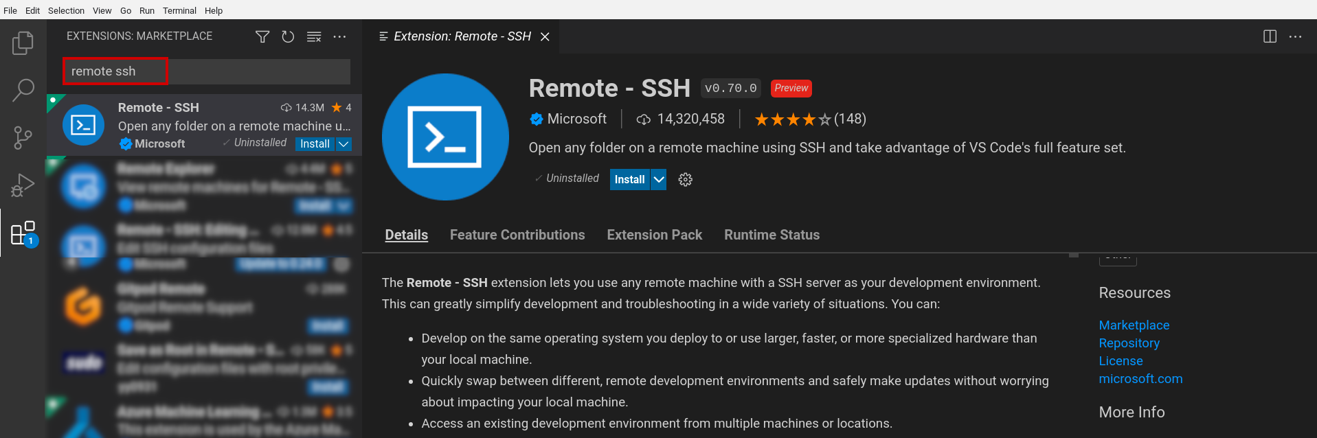The height and width of the screenshot is (438, 1317).
Task: Click the Extensions activity bar icon
Action: (x=23, y=233)
